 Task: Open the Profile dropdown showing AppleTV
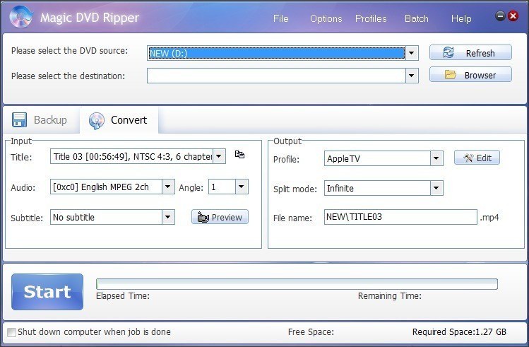coord(436,158)
